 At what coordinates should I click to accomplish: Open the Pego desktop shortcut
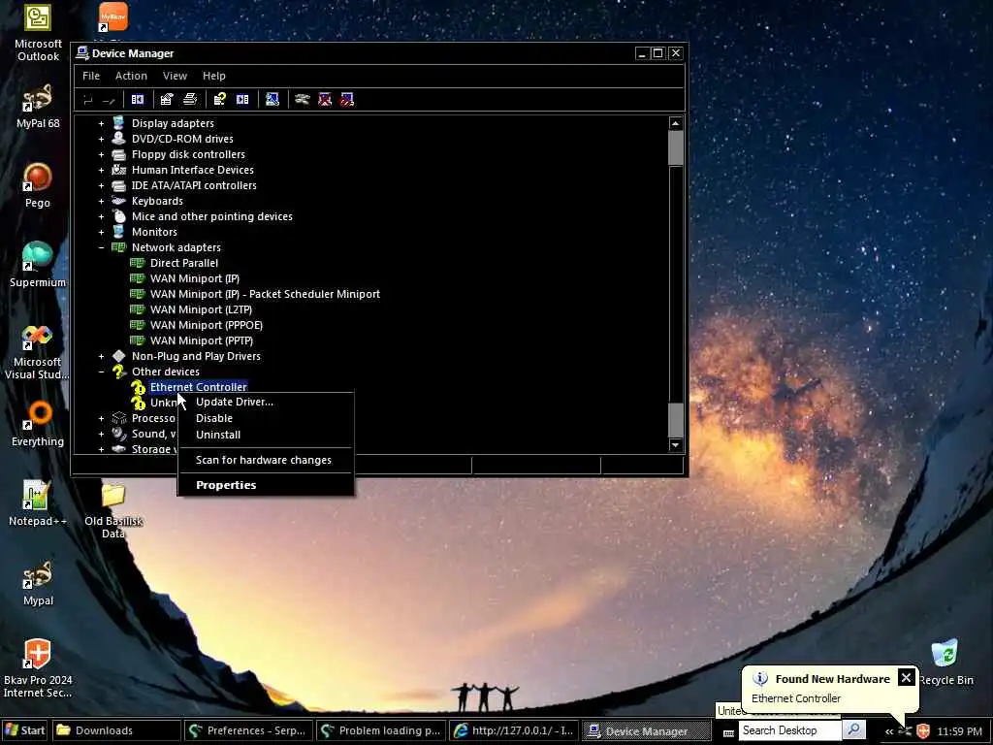[x=38, y=185]
